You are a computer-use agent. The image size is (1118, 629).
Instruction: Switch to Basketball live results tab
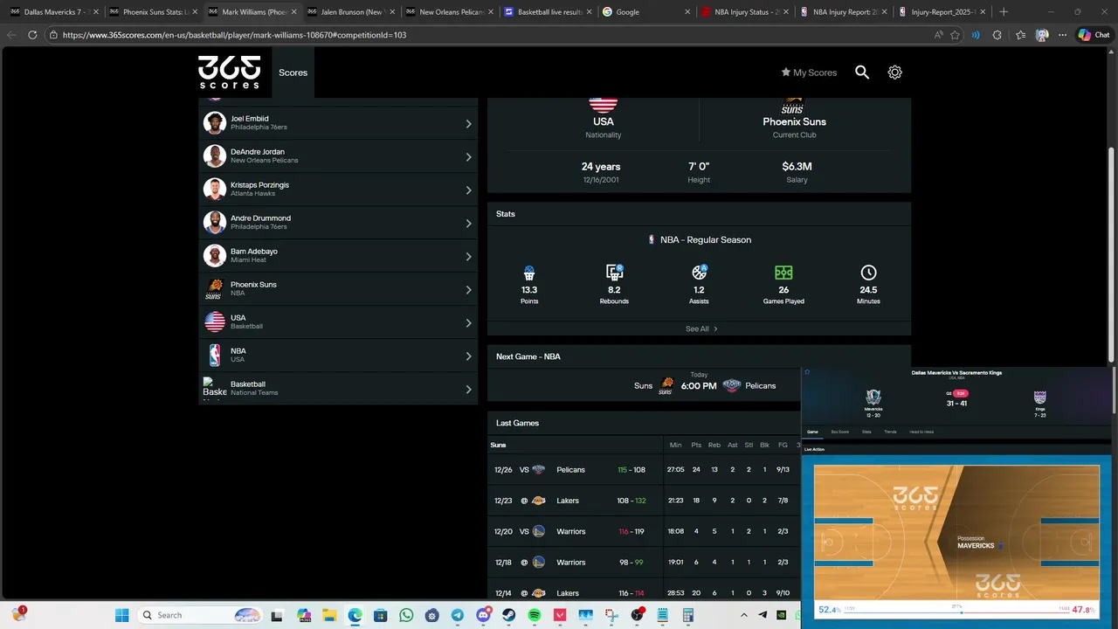coord(548,12)
